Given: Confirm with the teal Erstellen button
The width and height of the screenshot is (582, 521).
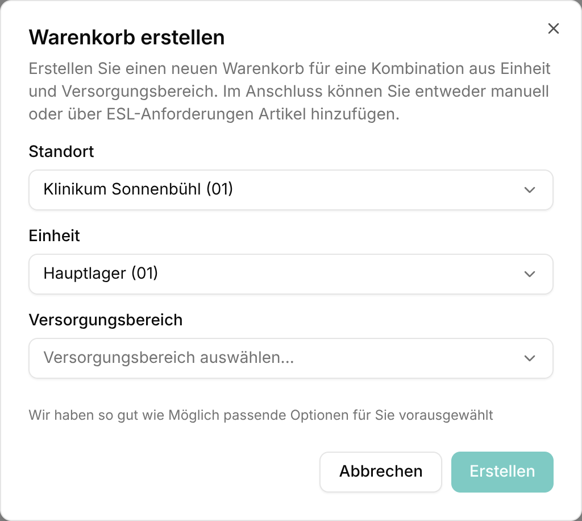Looking at the screenshot, I should coord(502,472).
